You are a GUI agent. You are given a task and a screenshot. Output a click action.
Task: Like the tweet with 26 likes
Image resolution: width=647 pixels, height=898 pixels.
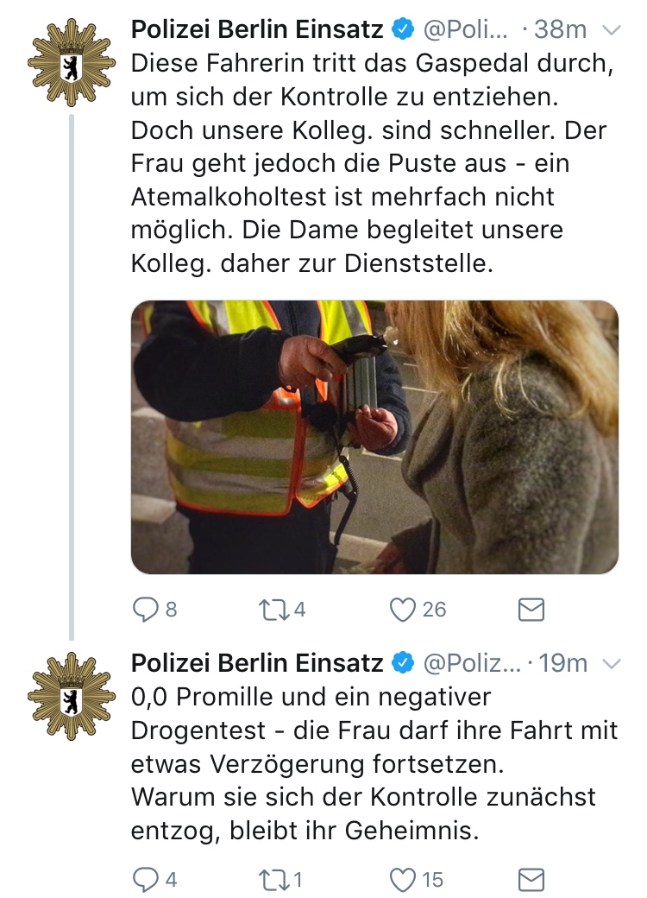403,610
